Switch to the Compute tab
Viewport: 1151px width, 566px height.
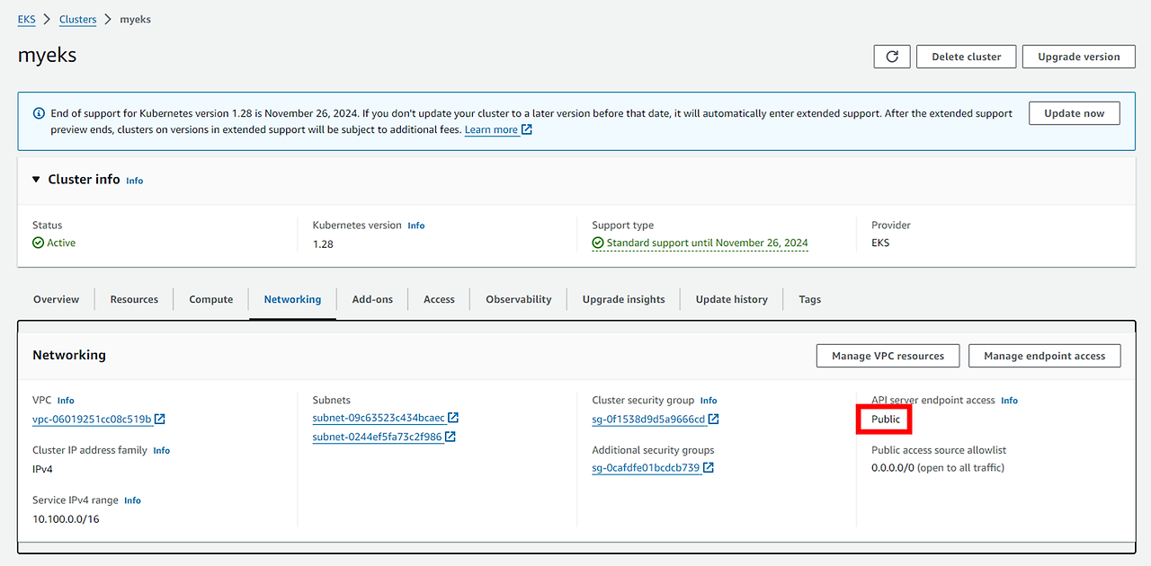pos(211,299)
